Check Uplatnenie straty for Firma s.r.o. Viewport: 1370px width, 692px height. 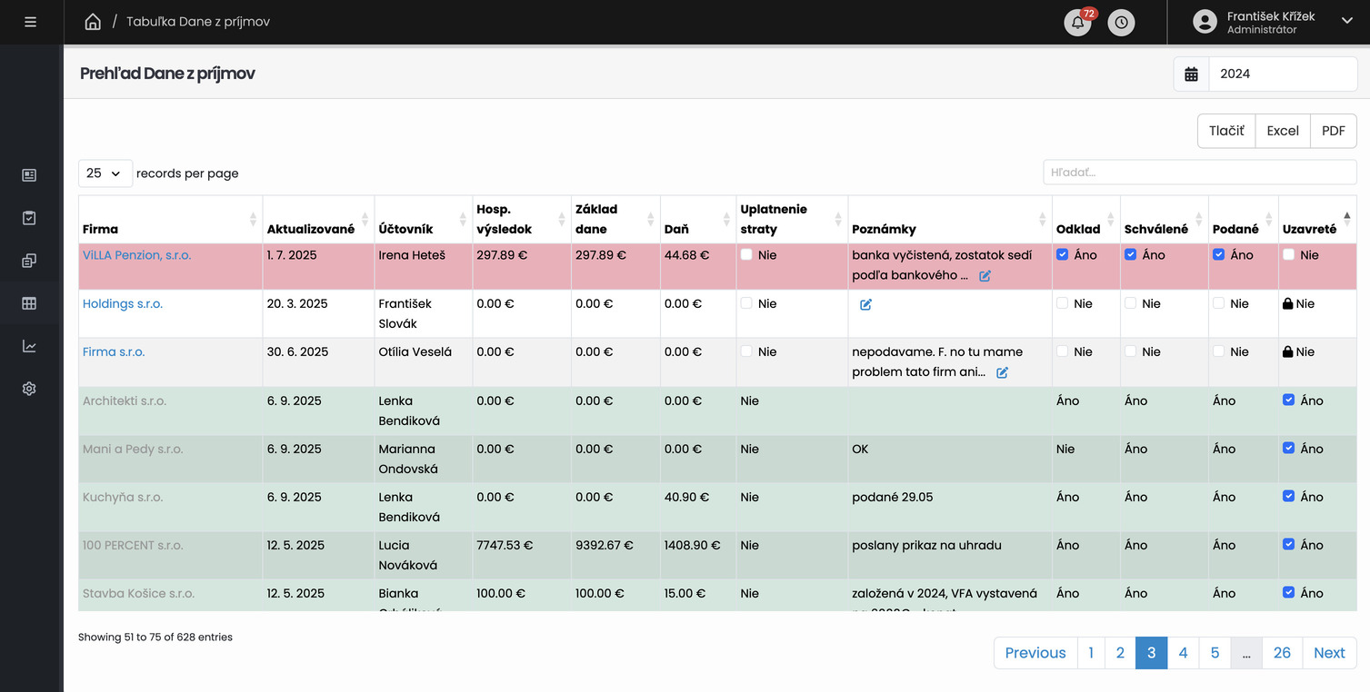coord(746,351)
